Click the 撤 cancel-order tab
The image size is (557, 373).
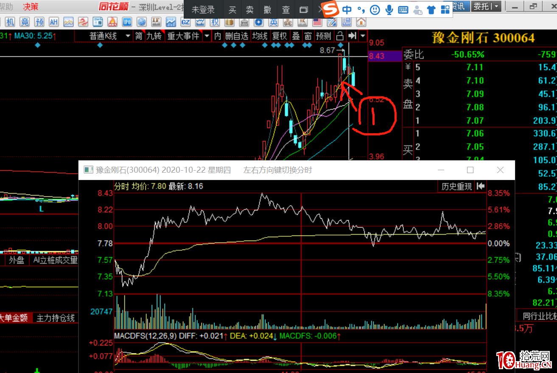point(268,10)
